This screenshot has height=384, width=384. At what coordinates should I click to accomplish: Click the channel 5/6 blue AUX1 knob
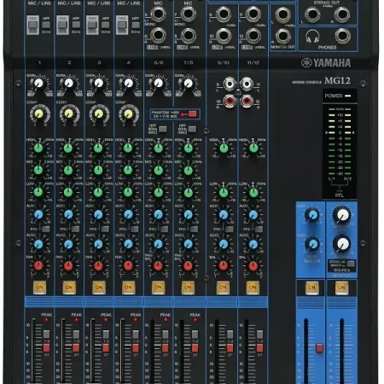[158, 214]
